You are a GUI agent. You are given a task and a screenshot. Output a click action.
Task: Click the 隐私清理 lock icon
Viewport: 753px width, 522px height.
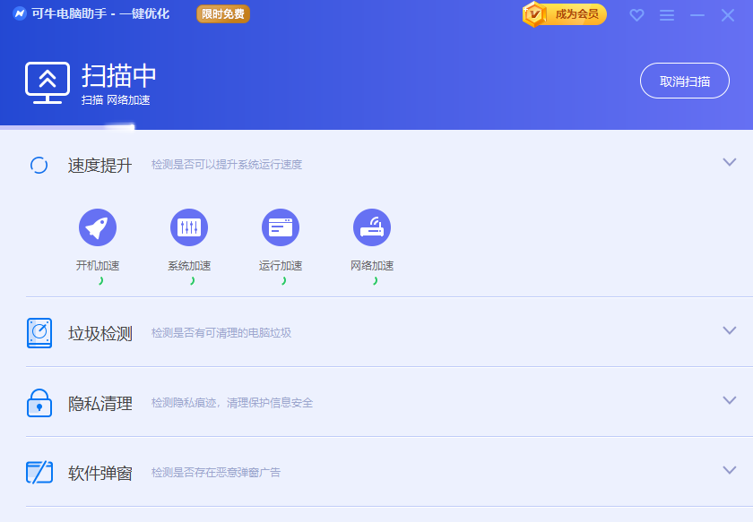[x=39, y=403]
